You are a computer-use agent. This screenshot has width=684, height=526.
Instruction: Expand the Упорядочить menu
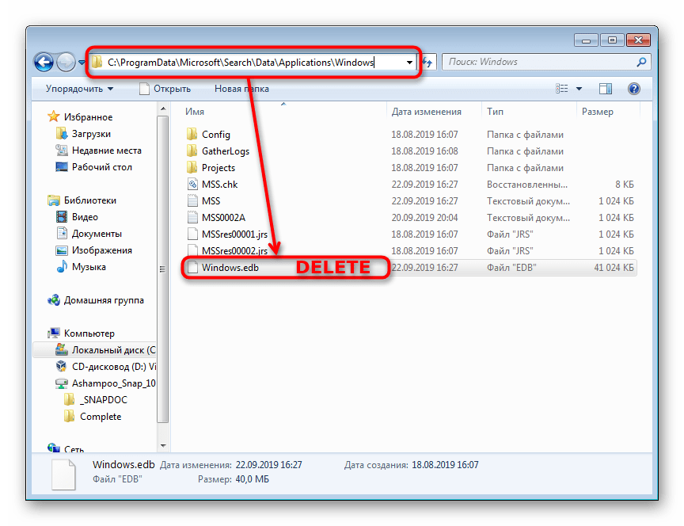click(x=79, y=89)
